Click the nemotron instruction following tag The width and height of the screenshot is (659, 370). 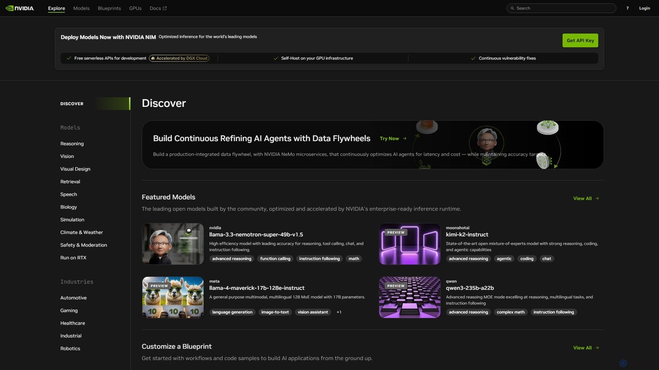(x=319, y=258)
